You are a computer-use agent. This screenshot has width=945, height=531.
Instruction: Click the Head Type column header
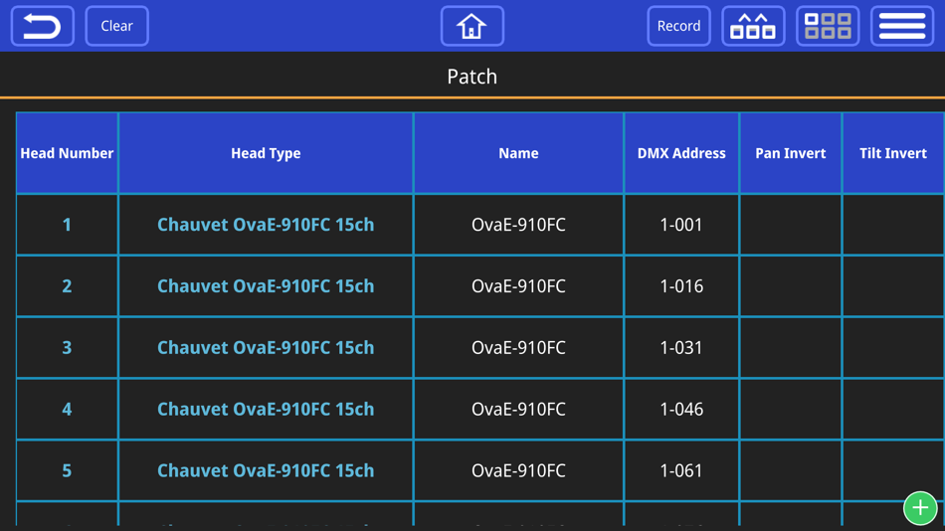(x=266, y=153)
